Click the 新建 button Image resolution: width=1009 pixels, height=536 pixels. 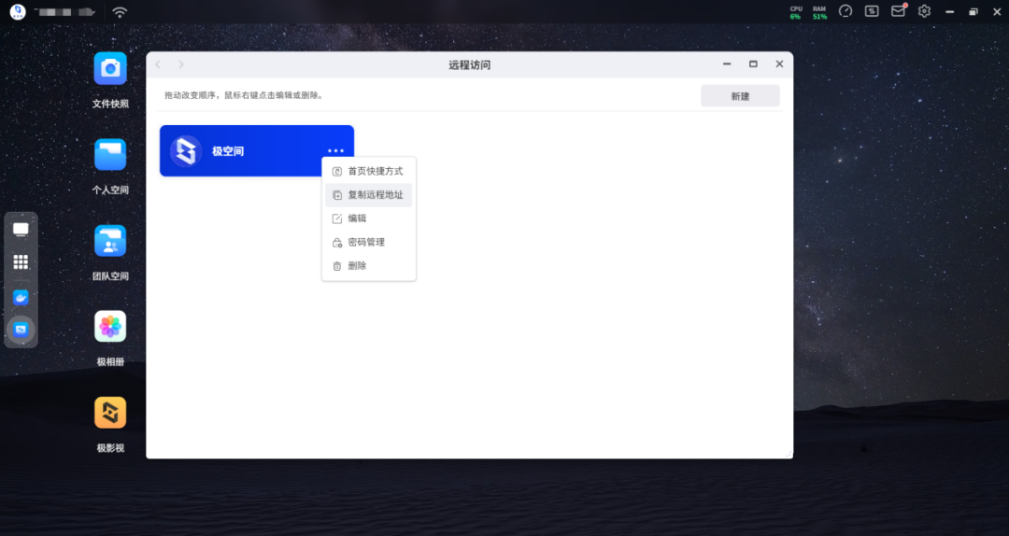[x=740, y=96]
